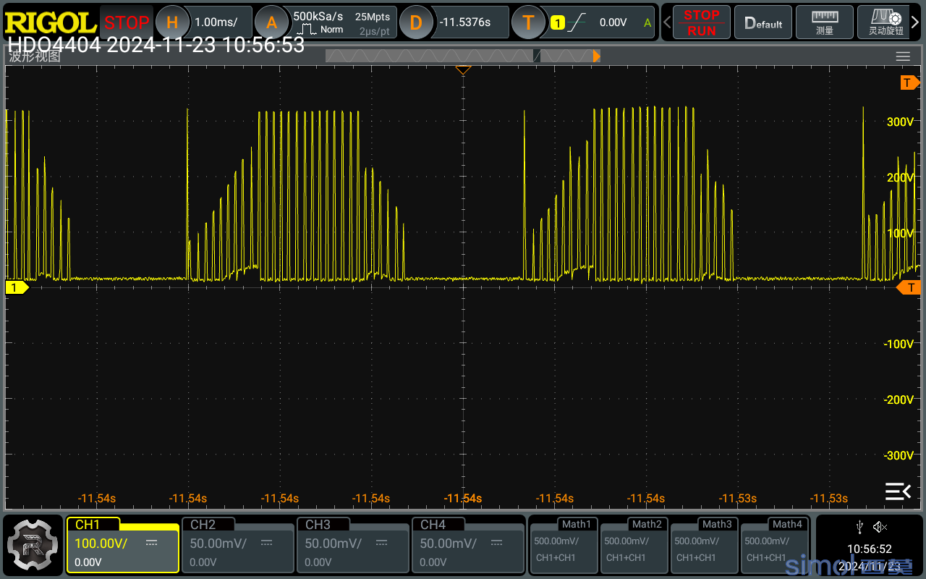Click the CH2 50.00mV/ scale value
This screenshot has height=579, width=926.
click(x=218, y=543)
